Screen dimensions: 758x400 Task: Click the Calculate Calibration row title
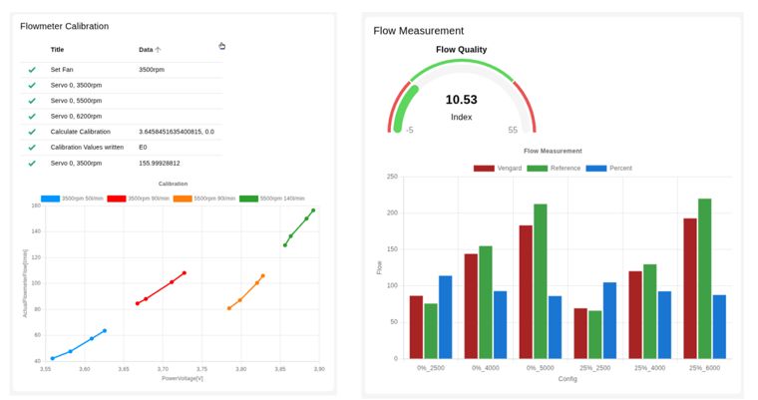[80, 132]
